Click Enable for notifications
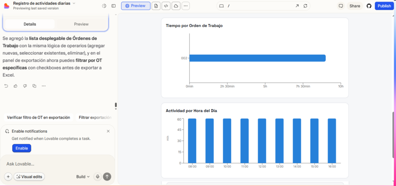This screenshot has height=186, width=396. 22,148
